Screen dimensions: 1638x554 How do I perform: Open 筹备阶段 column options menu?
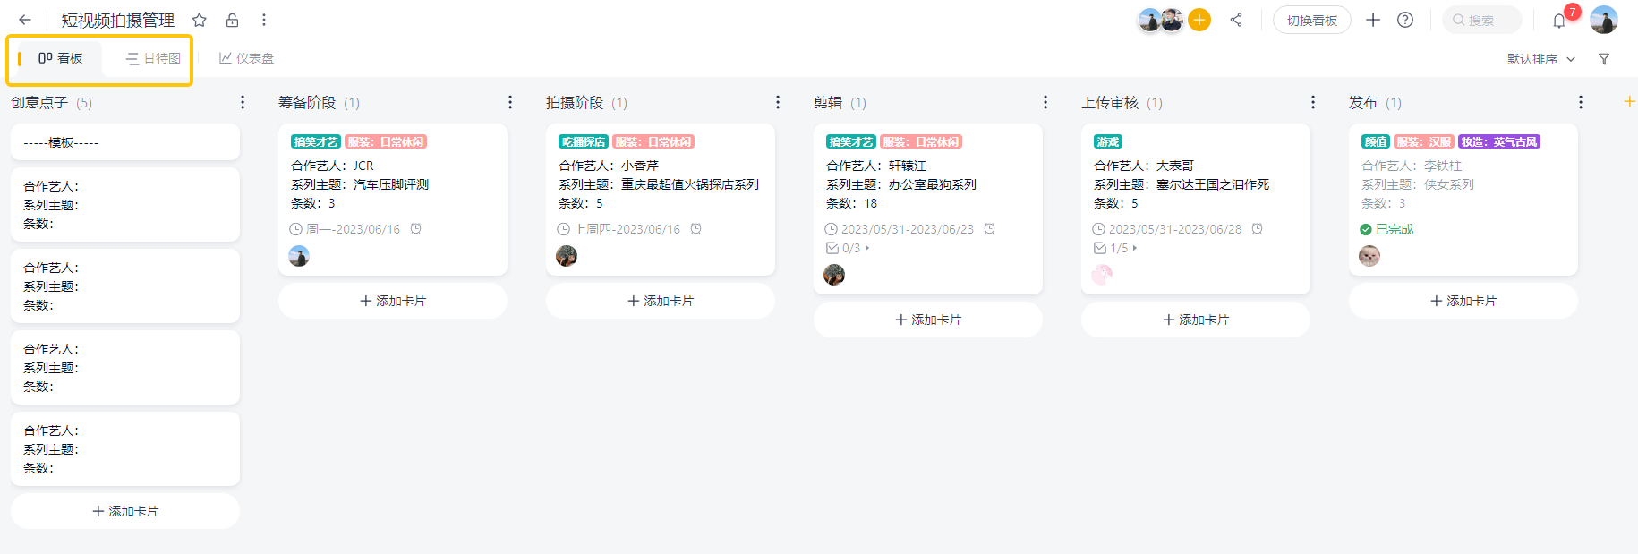coord(510,103)
